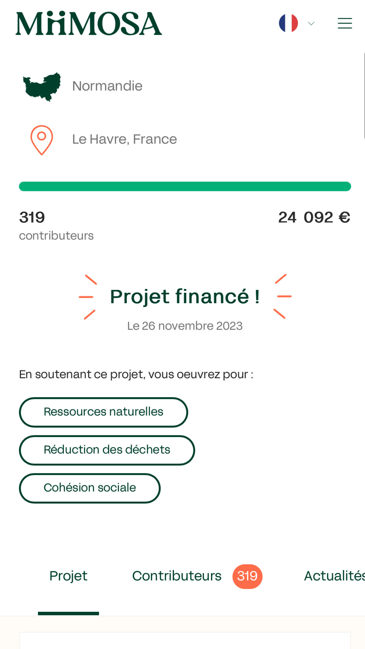Expand the language dropdown chevron
The width and height of the screenshot is (365, 649).
[x=311, y=23]
